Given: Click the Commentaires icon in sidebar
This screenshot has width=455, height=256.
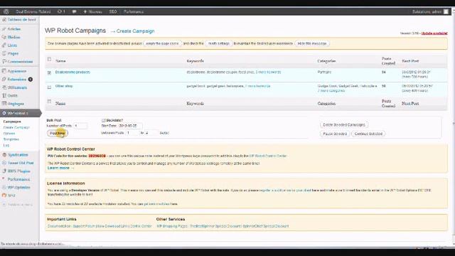Looking at the screenshot, I should pos(4,62).
